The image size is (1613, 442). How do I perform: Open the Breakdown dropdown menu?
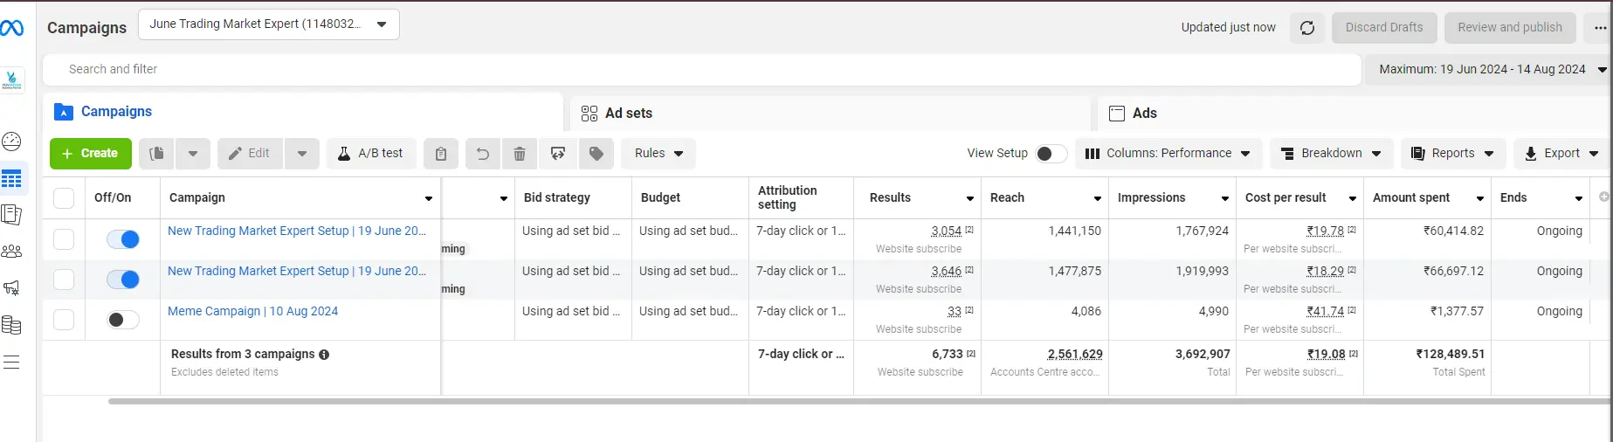point(1331,154)
